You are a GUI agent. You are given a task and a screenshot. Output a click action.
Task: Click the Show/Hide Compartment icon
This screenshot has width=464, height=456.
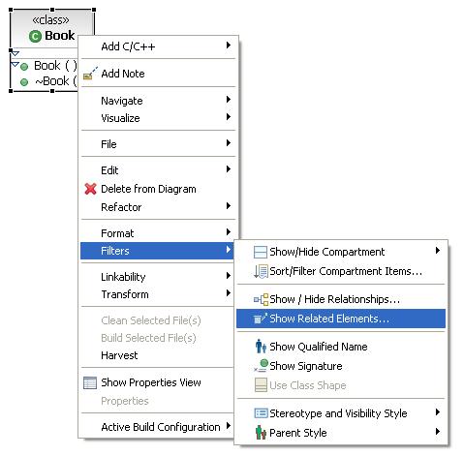pyautogui.click(x=261, y=252)
